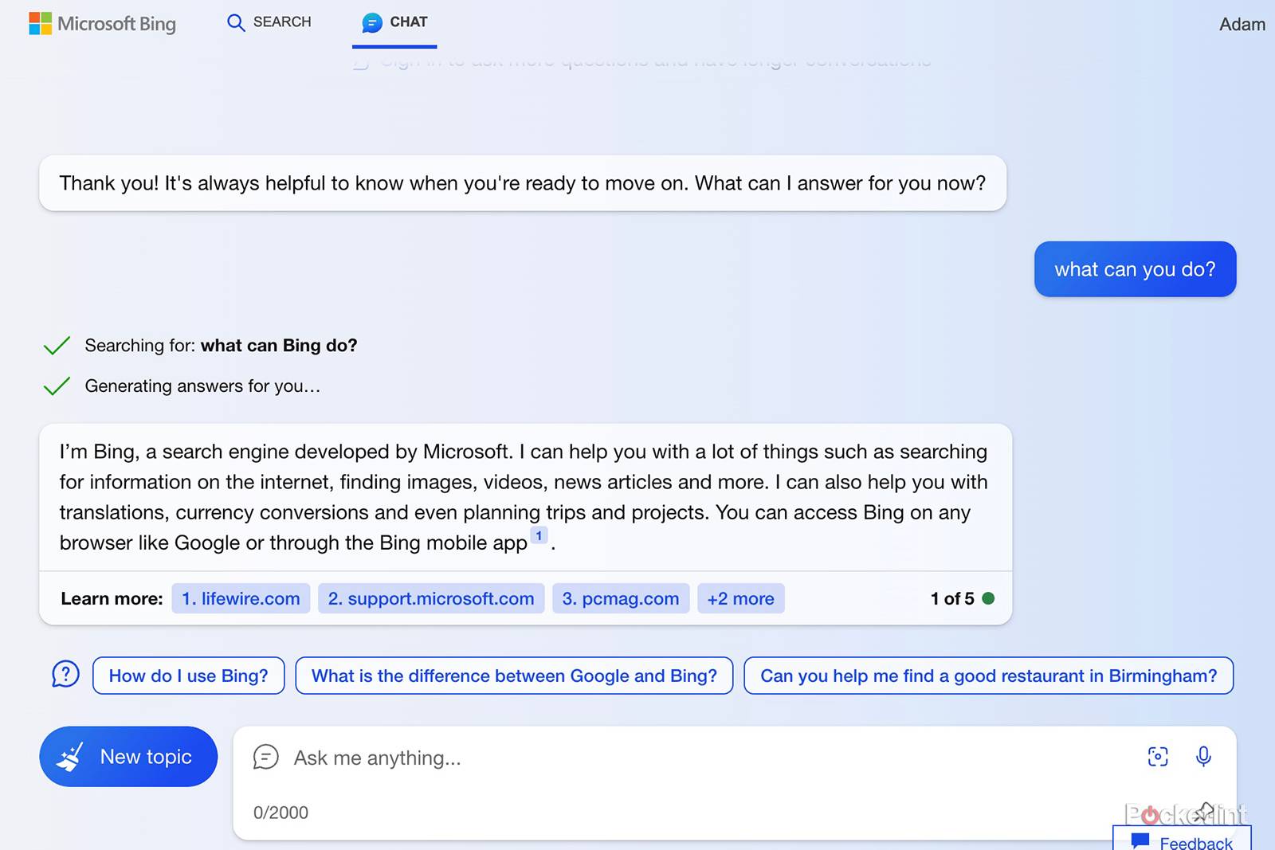The image size is (1275, 850).
Task: Open the support.microsoft.com source link
Action: [431, 598]
